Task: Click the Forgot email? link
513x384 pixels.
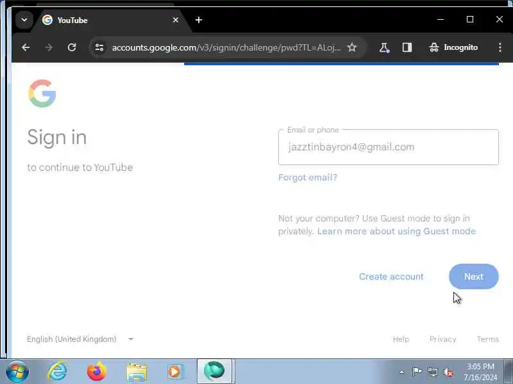Action: pyautogui.click(x=308, y=178)
